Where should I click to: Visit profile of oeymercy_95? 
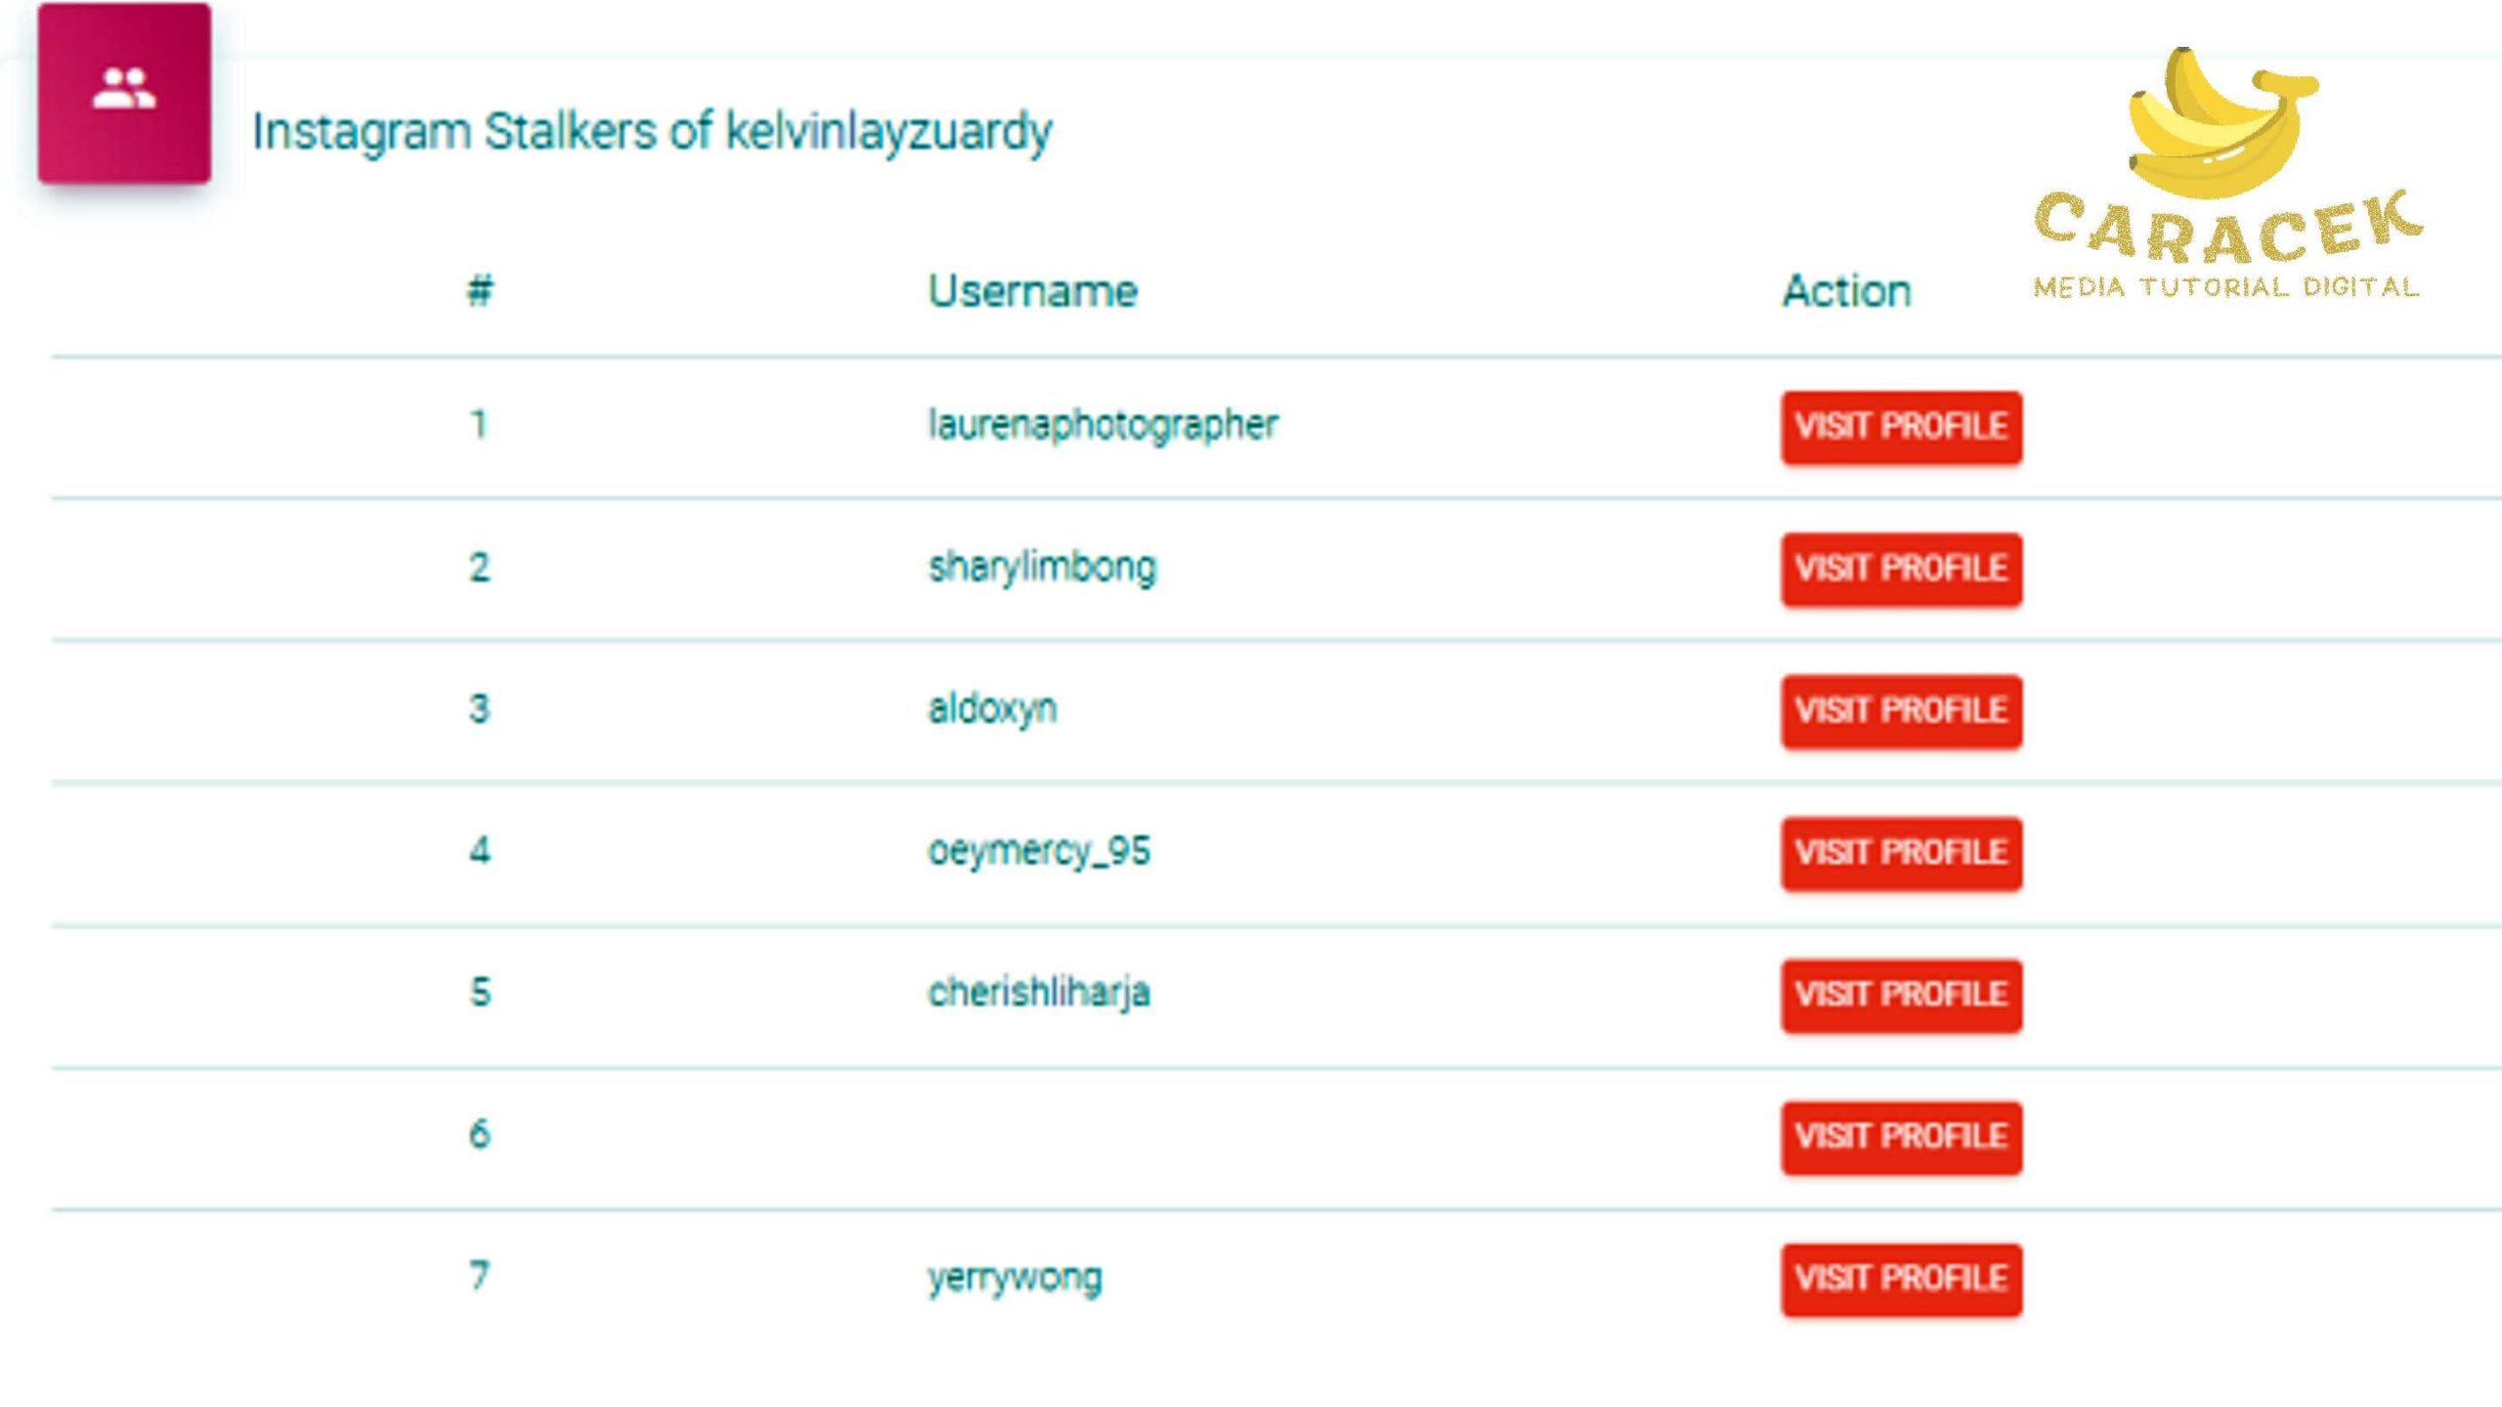1901,853
